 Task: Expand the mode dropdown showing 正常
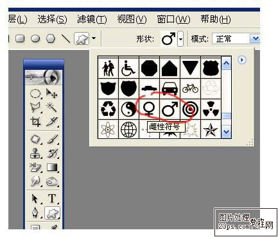pos(255,39)
